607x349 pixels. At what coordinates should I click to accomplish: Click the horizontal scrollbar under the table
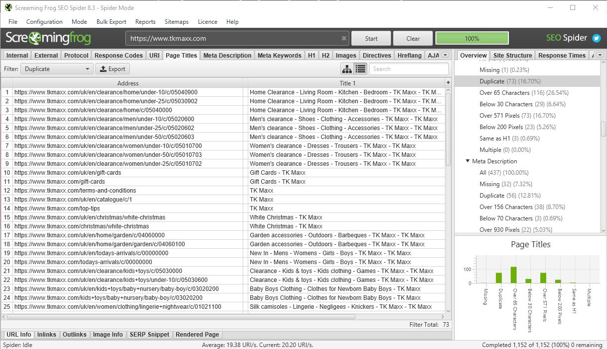(x=181, y=316)
